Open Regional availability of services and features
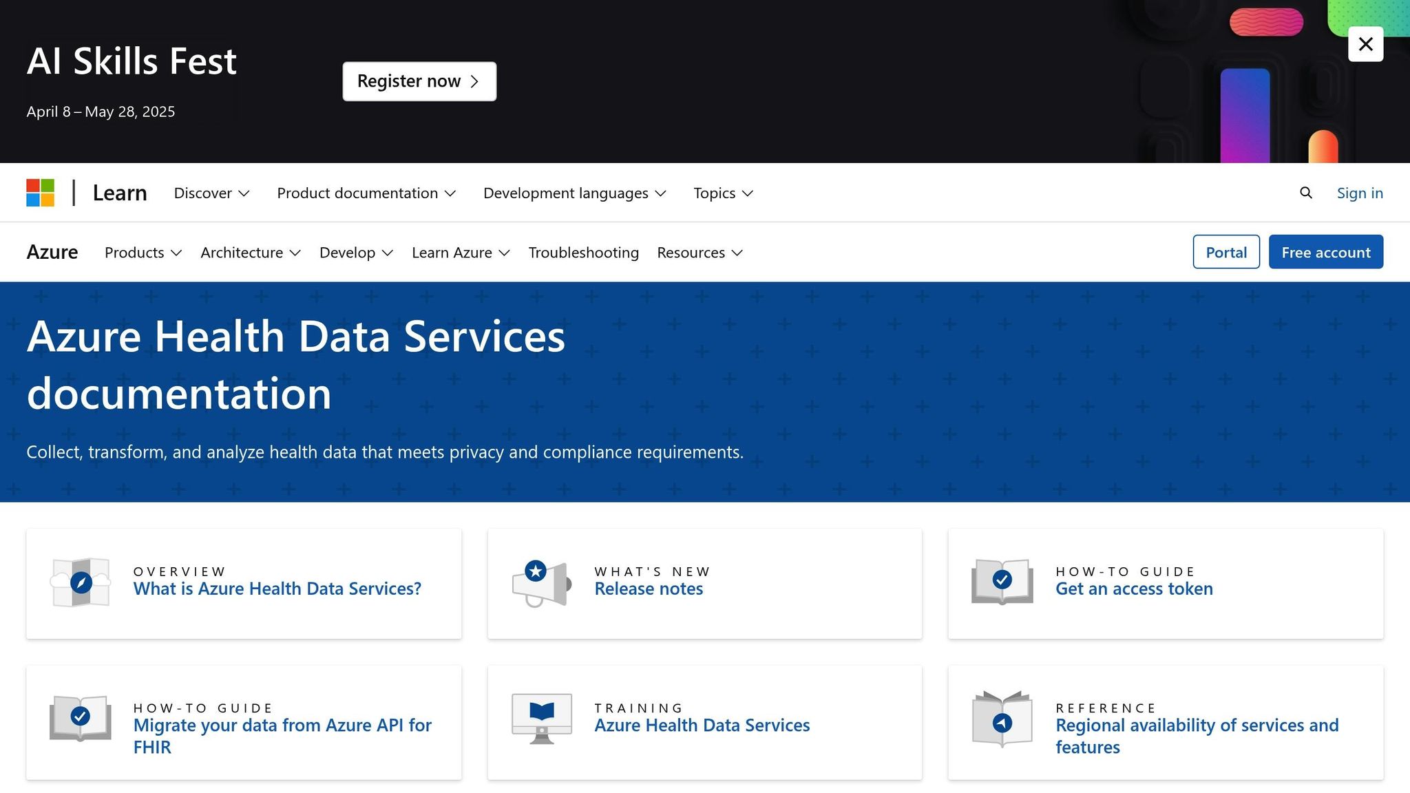This screenshot has width=1410, height=793. 1197,736
